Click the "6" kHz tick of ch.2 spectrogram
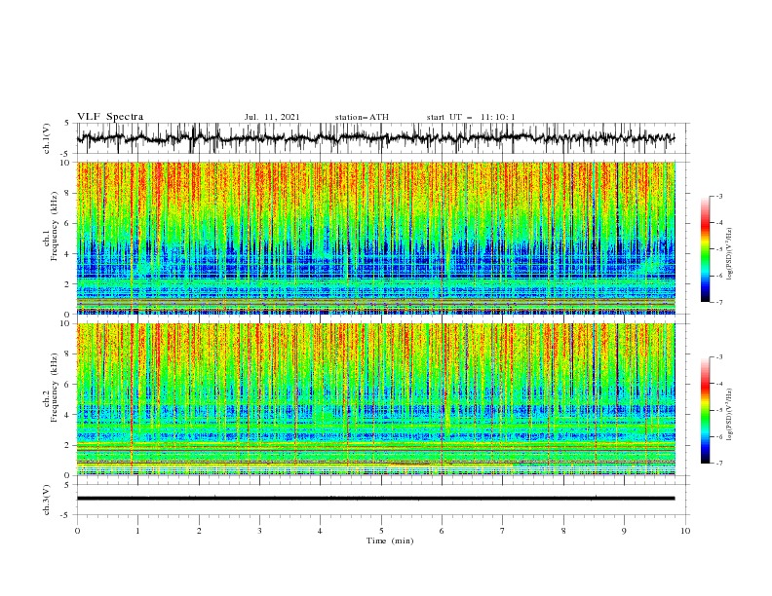The width and height of the screenshot is (772, 596). click(68, 385)
